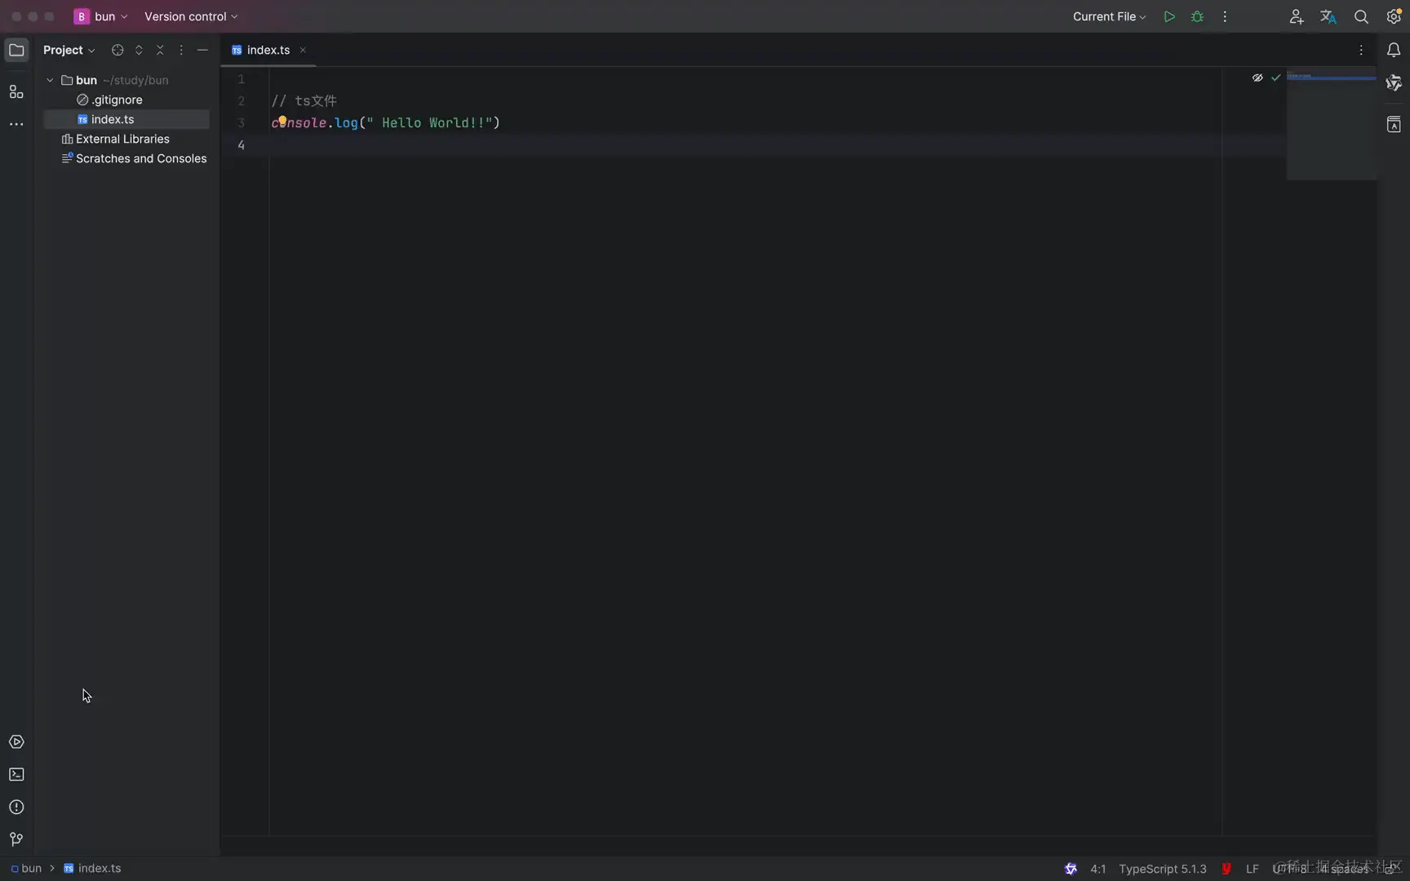This screenshot has width=1410, height=881.
Task: Open the Problems tool window
Action: tap(16, 807)
